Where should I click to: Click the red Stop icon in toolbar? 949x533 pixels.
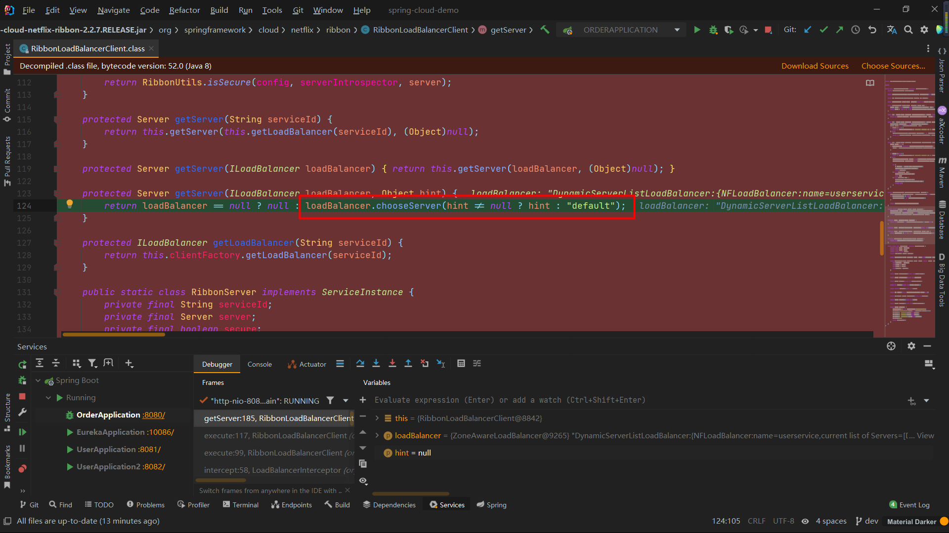(x=768, y=30)
